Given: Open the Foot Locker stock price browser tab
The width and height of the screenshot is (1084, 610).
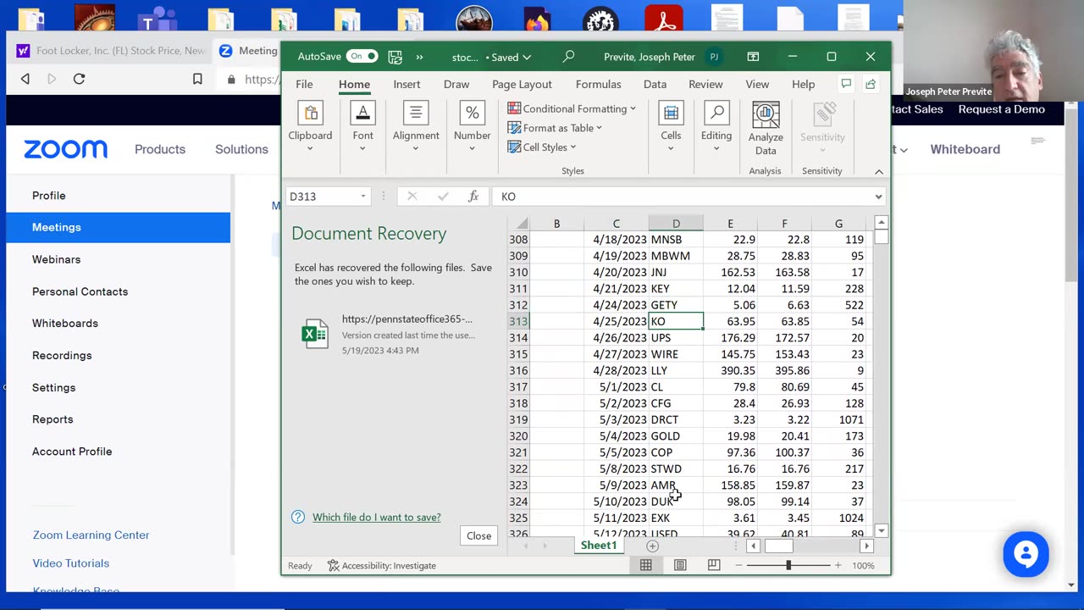Looking at the screenshot, I should click(x=110, y=51).
